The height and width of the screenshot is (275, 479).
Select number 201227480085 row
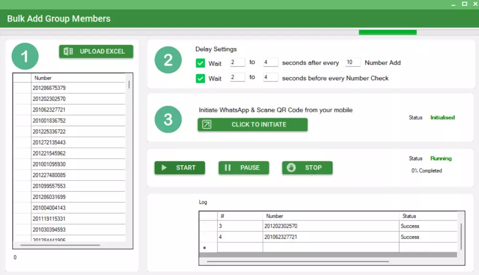pyautogui.click(x=78, y=175)
